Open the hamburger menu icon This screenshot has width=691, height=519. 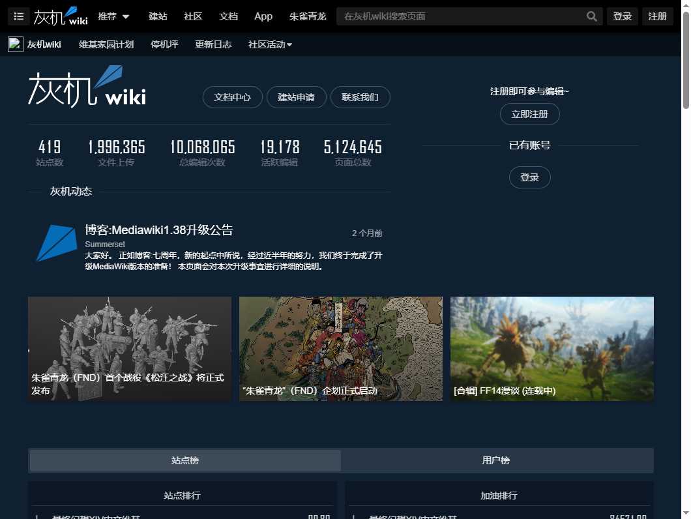tap(18, 16)
